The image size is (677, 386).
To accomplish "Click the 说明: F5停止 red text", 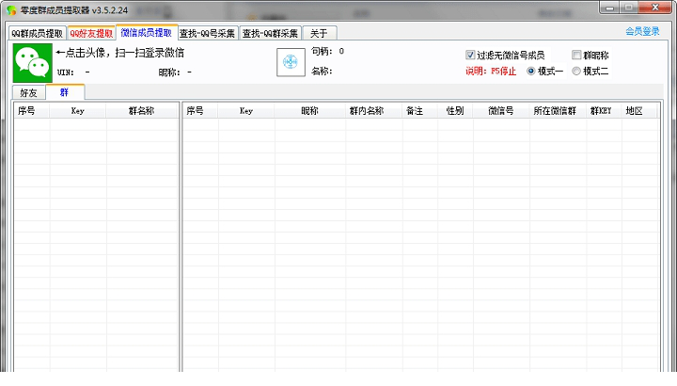I will pyautogui.click(x=491, y=72).
